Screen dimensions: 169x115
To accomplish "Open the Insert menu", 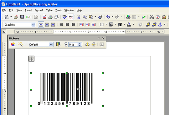I will pos(28,10).
